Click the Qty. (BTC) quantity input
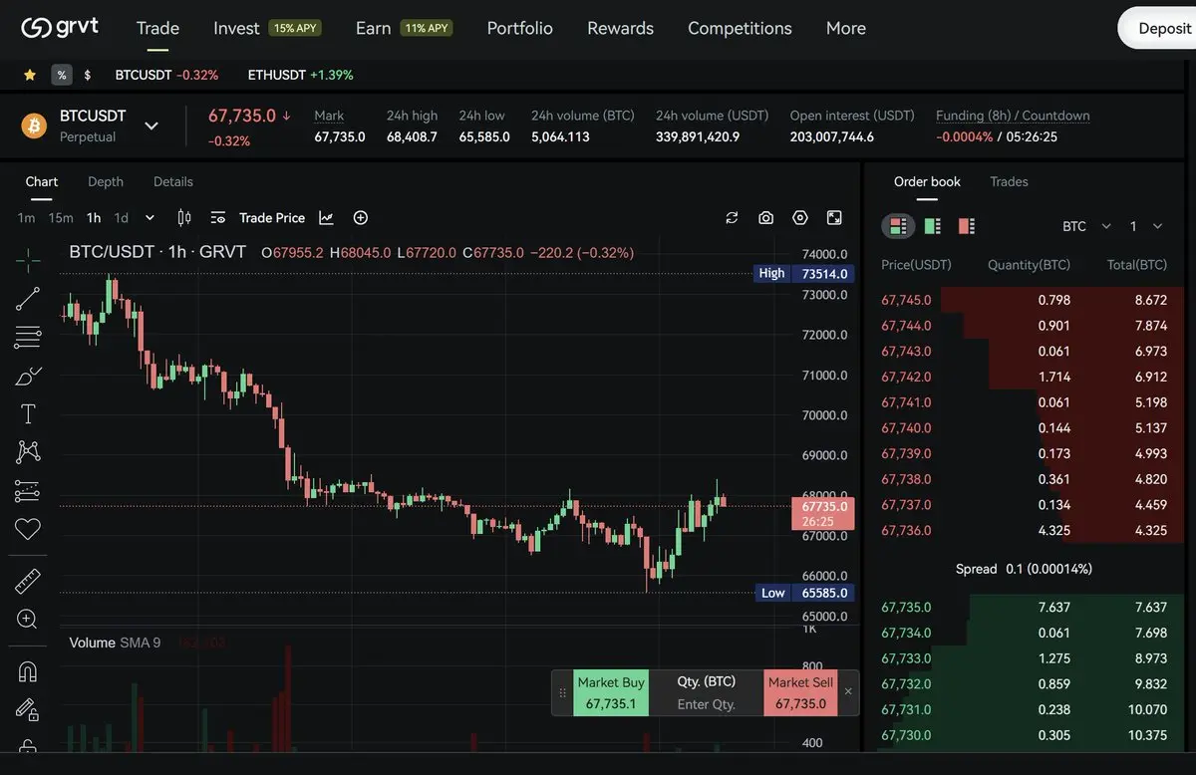Screen dimensions: 1196x775 tap(706, 704)
